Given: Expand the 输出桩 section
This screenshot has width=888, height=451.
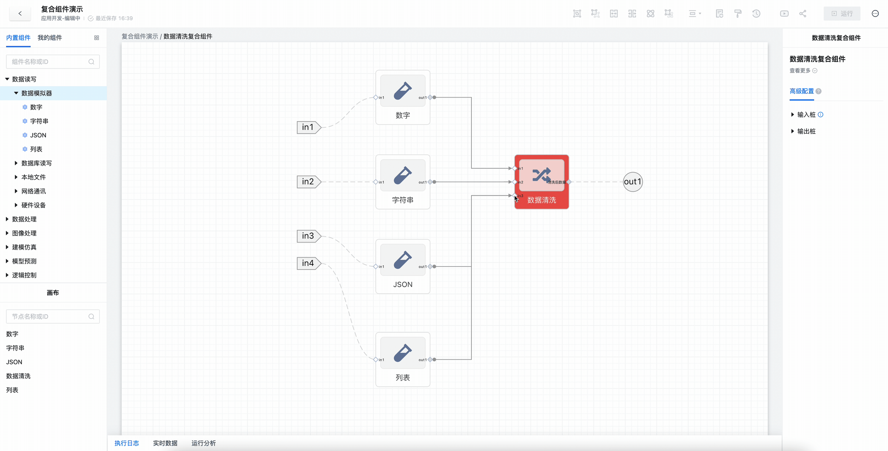Looking at the screenshot, I should click(793, 131).
